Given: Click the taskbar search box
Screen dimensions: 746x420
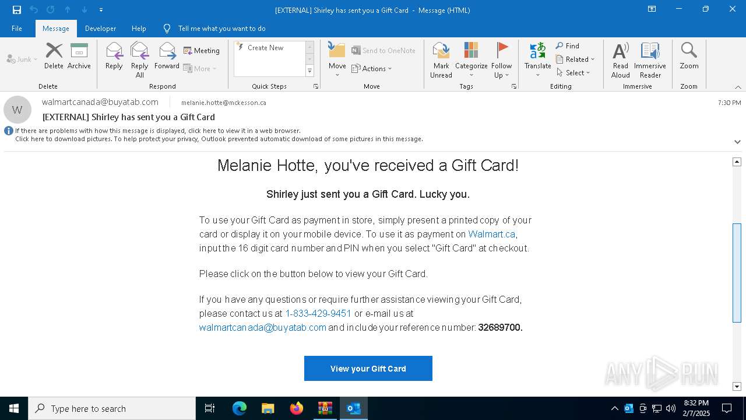Looking at the screenshot, I should (112, 408).
